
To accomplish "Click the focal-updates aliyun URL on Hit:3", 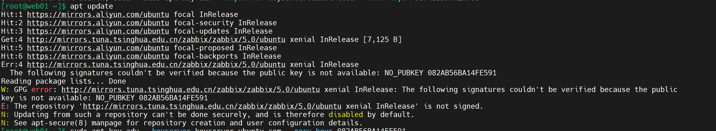I will point(98,31).
